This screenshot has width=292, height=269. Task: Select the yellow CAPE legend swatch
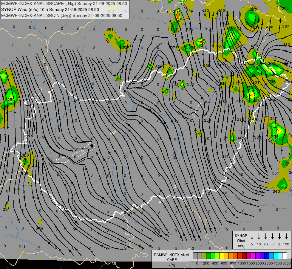[222, 256]
